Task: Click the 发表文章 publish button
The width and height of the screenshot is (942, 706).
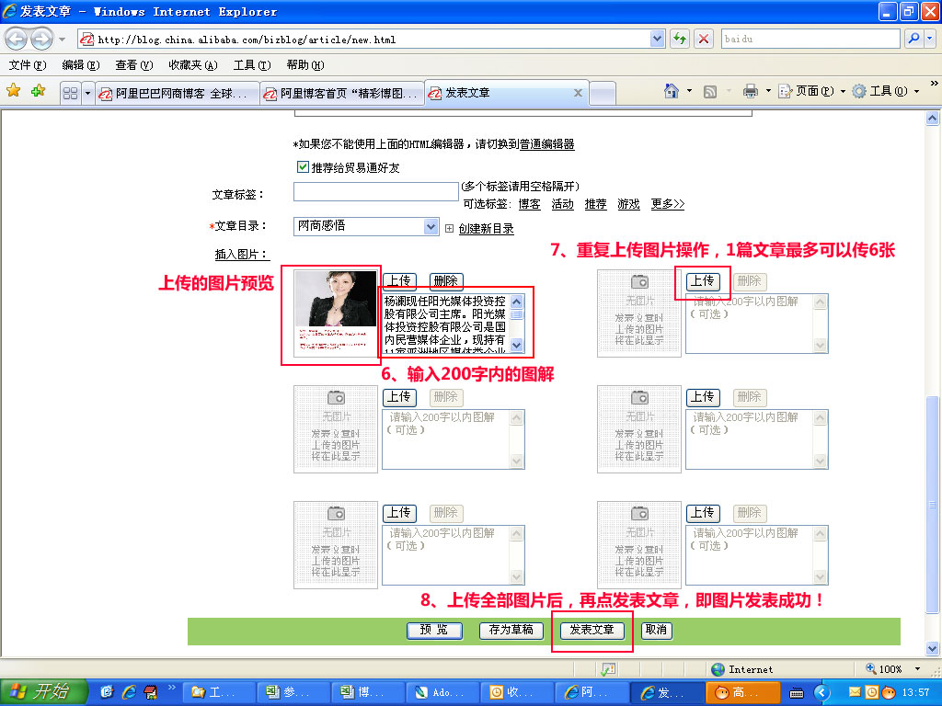Action: (x=592, y=630)
